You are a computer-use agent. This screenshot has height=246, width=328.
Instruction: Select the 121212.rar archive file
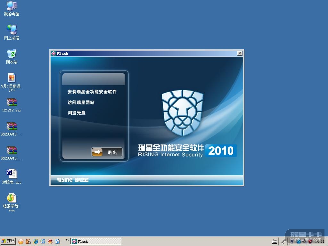tap(12, 105)
